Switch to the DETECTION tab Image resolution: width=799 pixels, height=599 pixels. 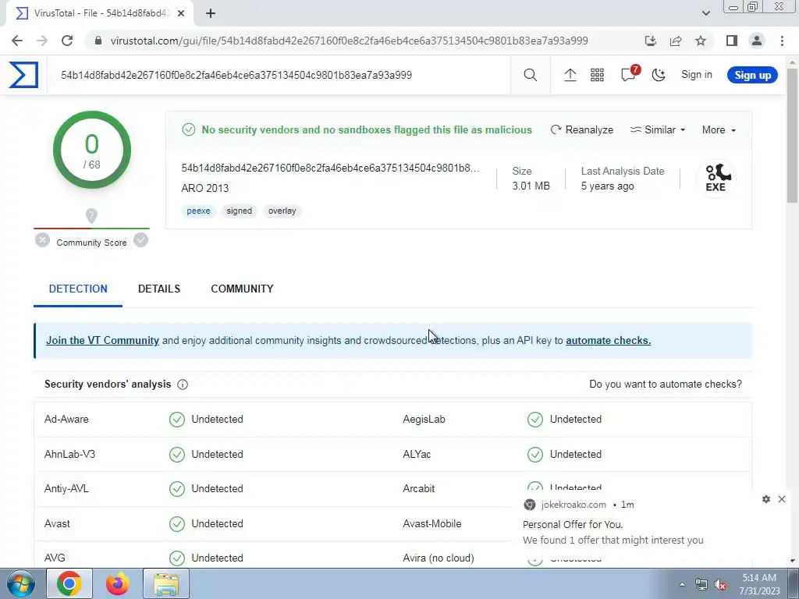tap(78, 289)
